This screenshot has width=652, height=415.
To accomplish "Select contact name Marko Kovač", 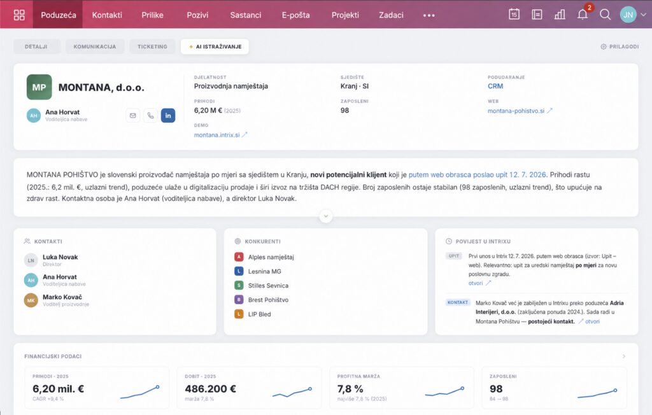I will click(62, 297).
